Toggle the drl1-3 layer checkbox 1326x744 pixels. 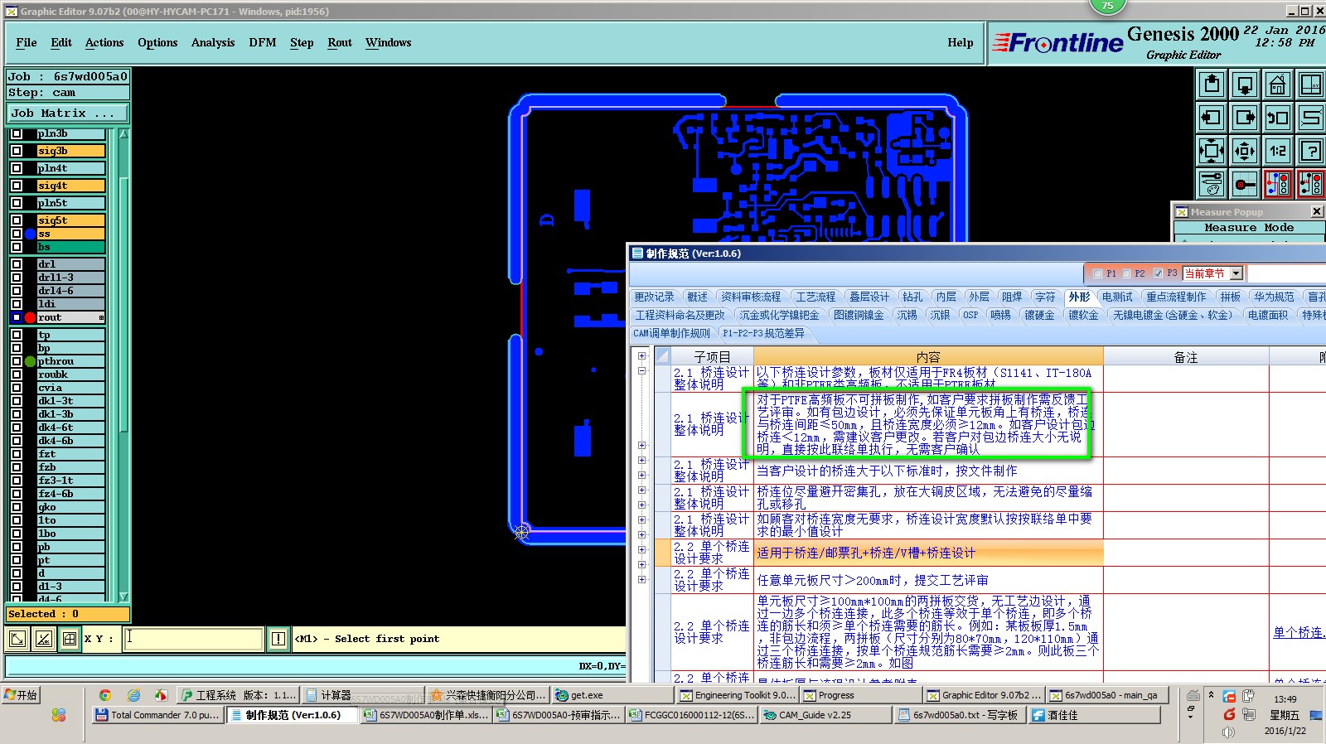17,278
